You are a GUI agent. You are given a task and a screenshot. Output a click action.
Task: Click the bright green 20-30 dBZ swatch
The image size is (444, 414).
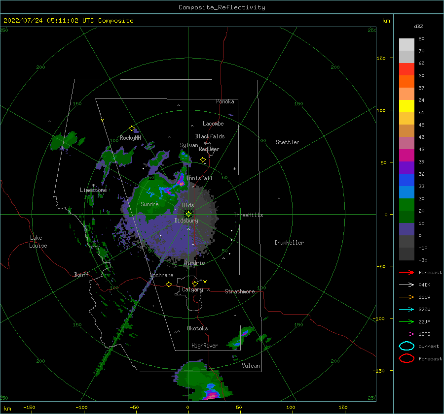pos(407,205)
